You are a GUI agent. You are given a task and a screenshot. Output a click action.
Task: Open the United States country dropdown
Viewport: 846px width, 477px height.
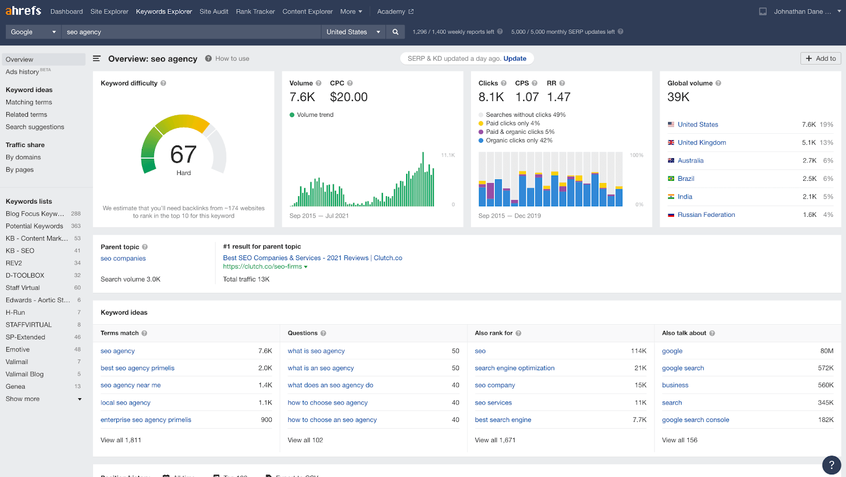[x=353, y=32]
